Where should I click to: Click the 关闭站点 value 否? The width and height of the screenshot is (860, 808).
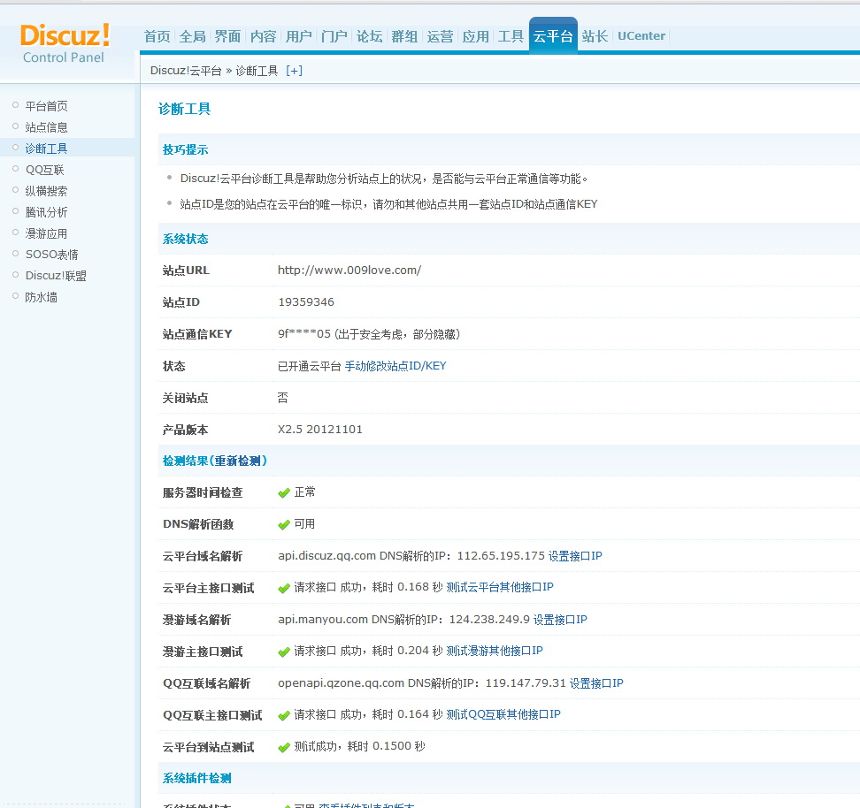282,398
